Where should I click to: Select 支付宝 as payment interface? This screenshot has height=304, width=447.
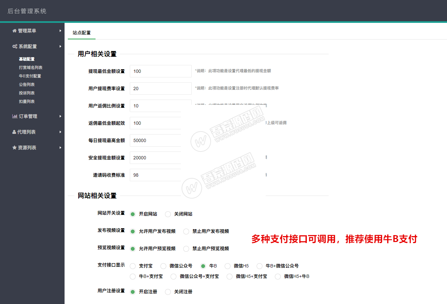pyautogui.click(x=133, y=266)
